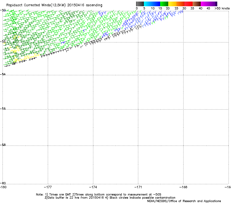Click the longitude label -180
Viewport: 231px width, 203px height.
point(3,187)
